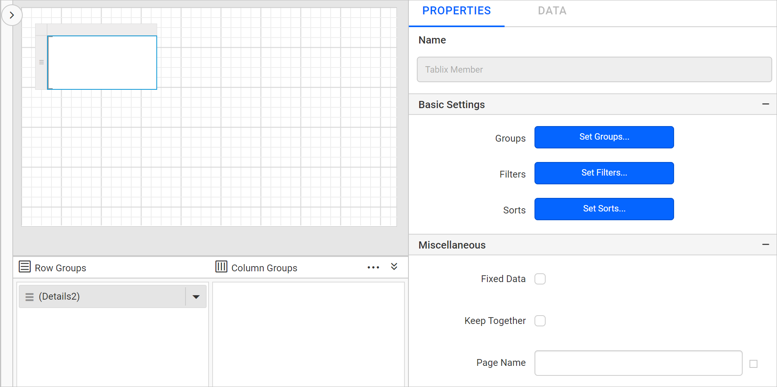Click the Details2 group drag handle icon
The width and height of the screenshot is (777, 387).
click(30, 297)
